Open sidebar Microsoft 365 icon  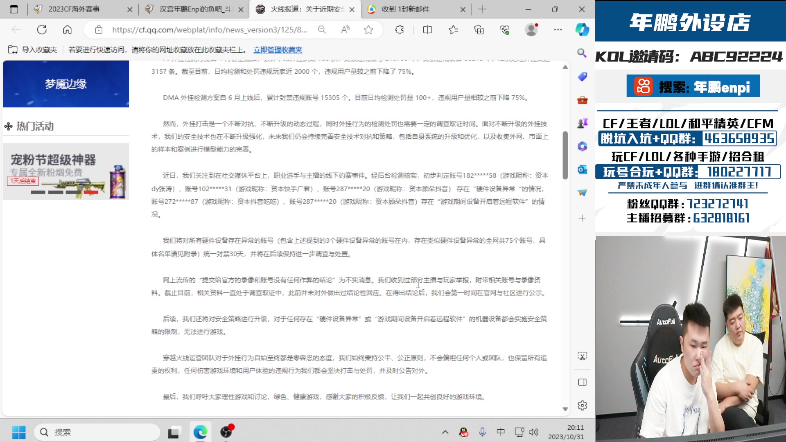coord(582,146)
